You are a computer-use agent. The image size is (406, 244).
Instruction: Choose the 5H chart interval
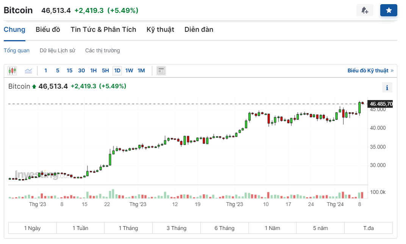tap(105, 70)
